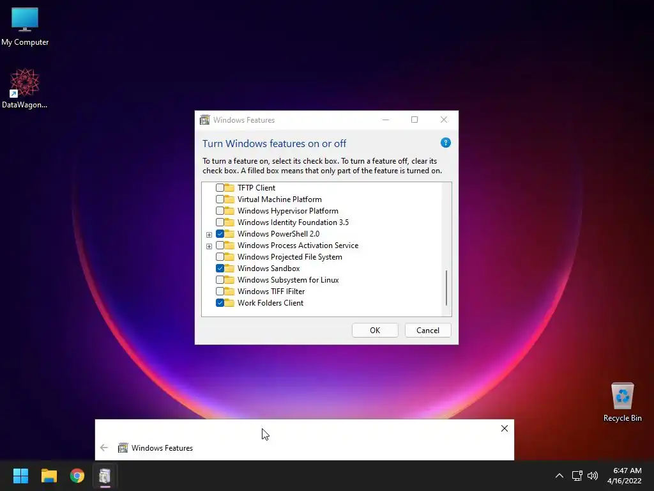
Task: Close the taskbar preview popup
Action: pyautogui.click(x=505, y=428)
